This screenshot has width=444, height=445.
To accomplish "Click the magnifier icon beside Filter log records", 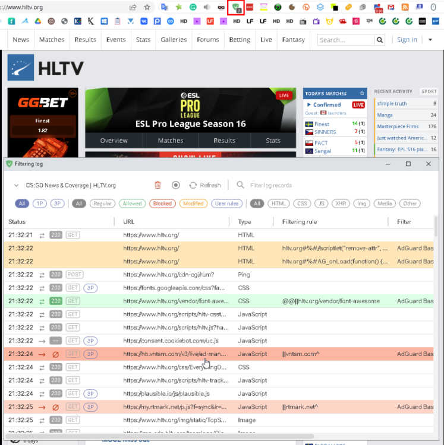I will tap(240, 185).
